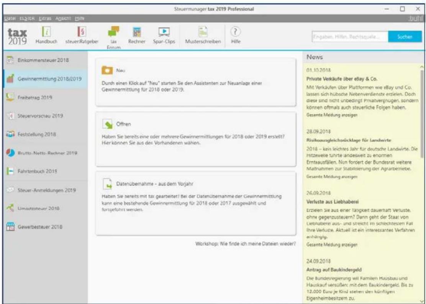Click the News scrollbar up arrow
The image size is (426, 304).
pos(422,67)
